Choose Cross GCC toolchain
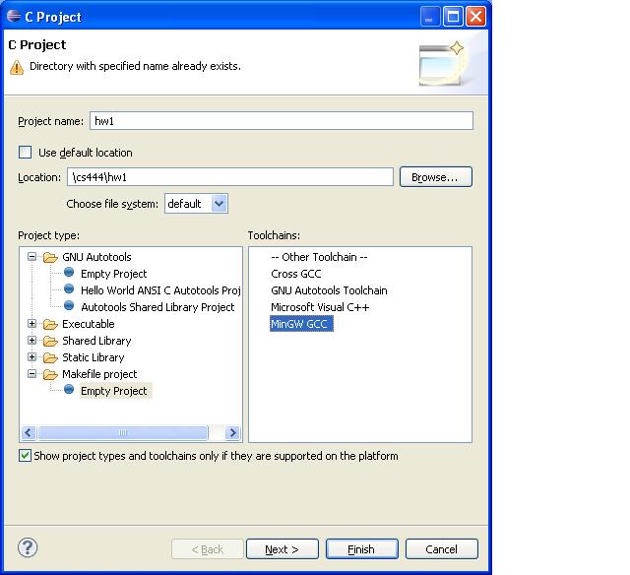Viewport: 630px width, 575px height. click(295, 274)
